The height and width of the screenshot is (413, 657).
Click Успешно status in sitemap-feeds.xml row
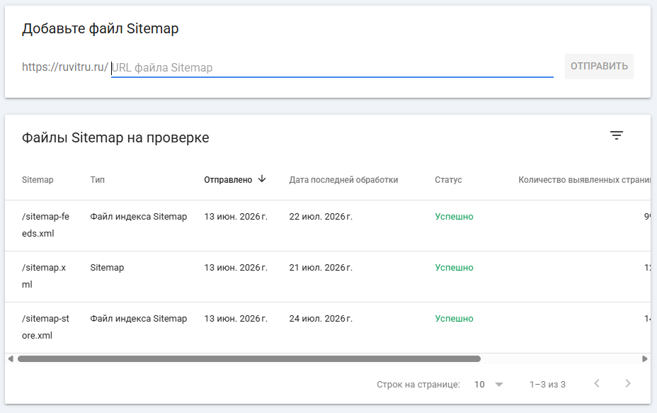(455, 217)
